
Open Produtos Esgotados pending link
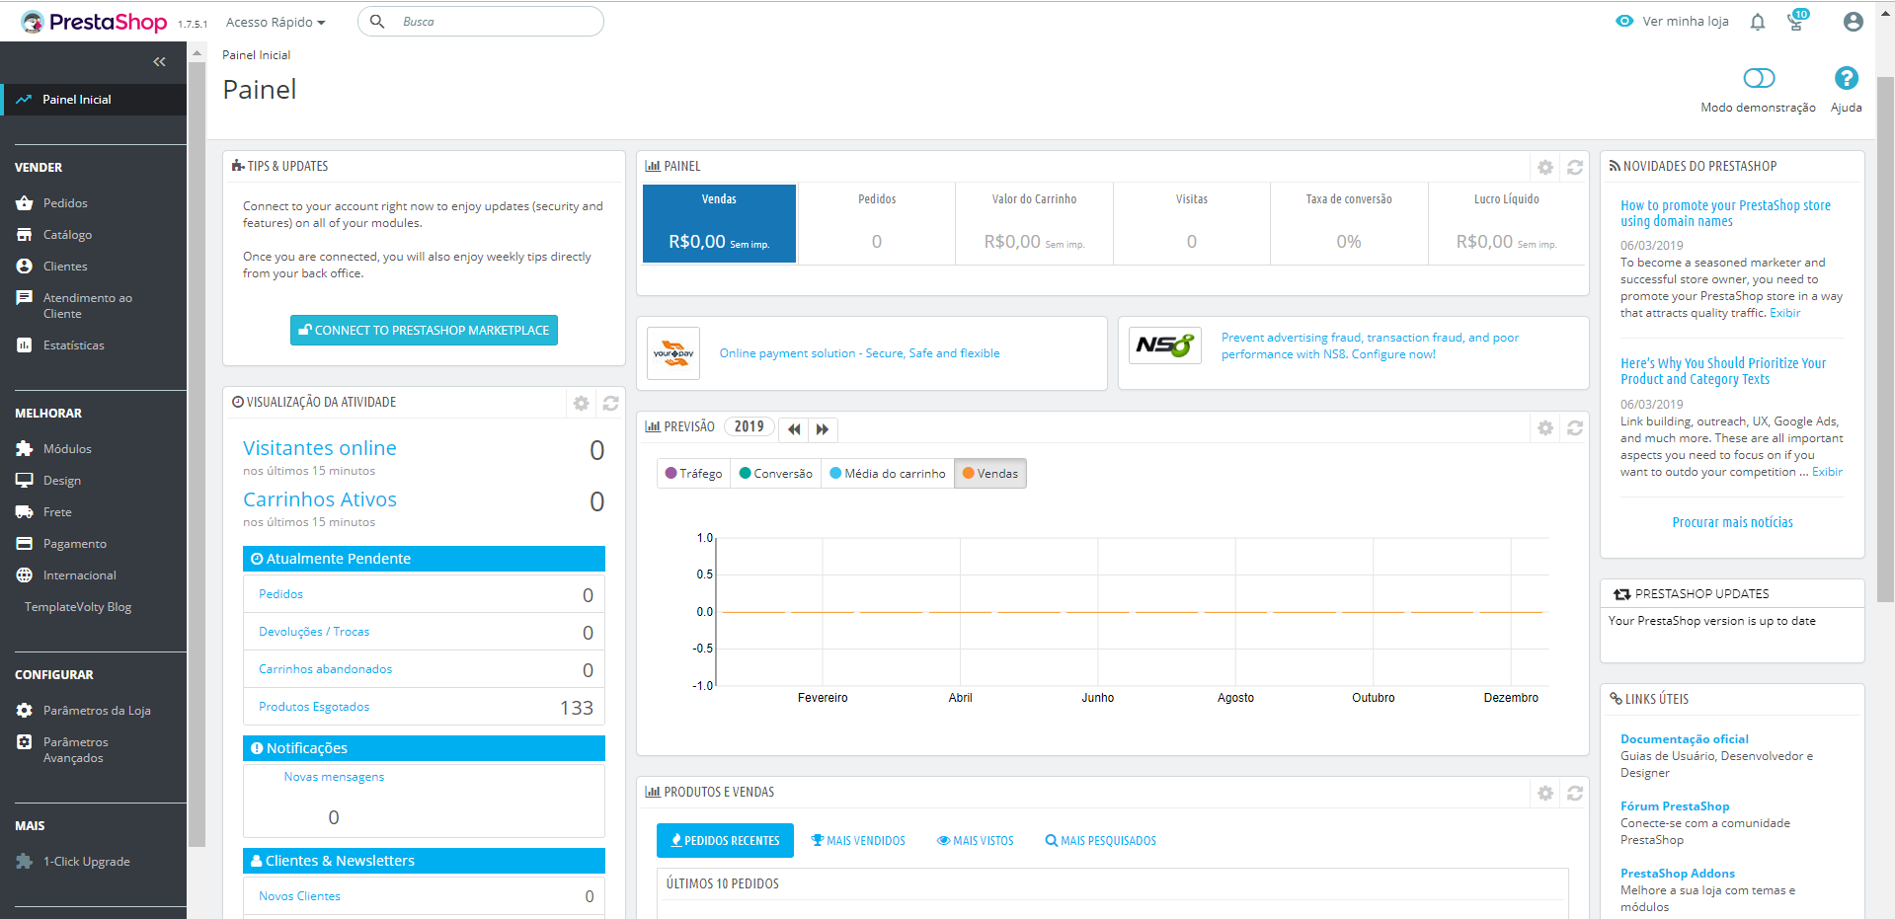point(314,707)
